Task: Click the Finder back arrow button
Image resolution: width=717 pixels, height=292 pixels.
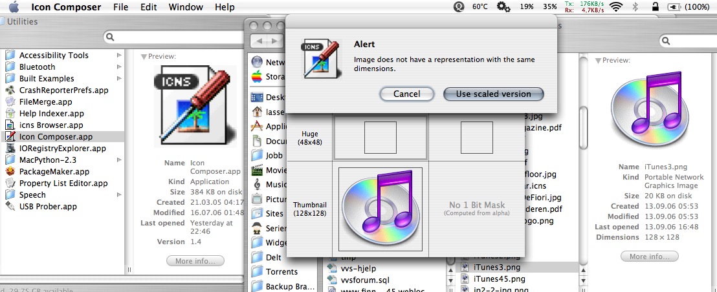Action: pos(259,41)
